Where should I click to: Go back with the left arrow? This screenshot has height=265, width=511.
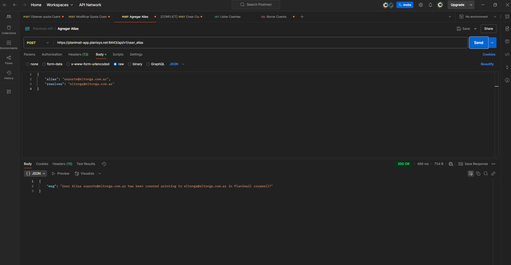click(15, 5)
